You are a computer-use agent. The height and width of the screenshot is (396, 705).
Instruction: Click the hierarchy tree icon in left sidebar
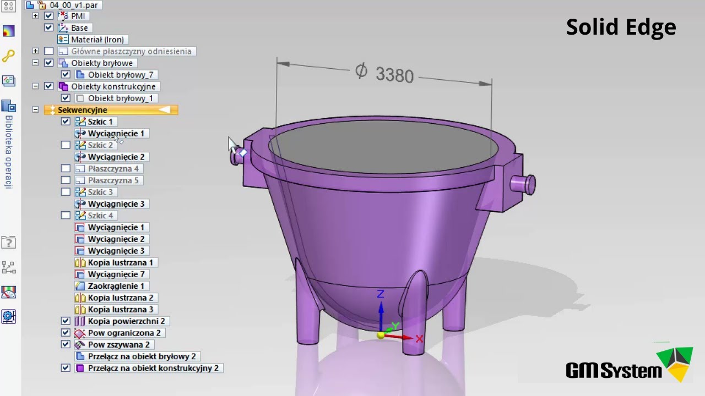(9, 267)
